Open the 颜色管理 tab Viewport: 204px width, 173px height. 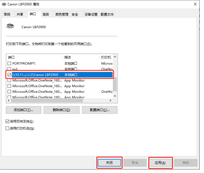point(62,14)
